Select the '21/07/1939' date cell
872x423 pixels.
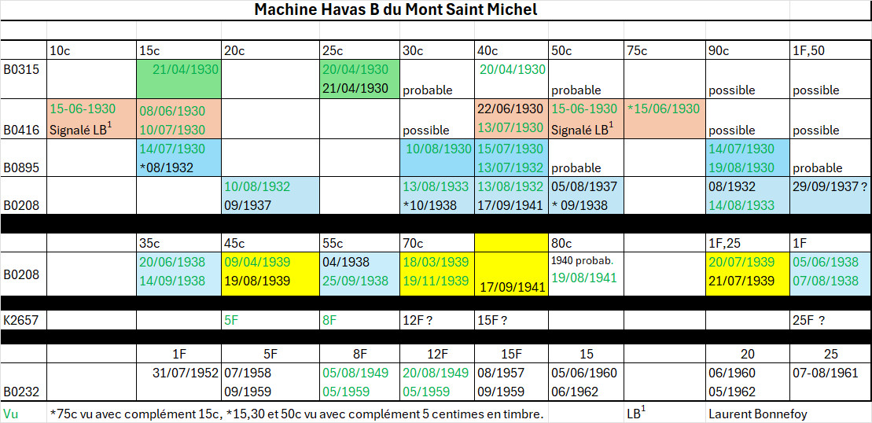741,281
